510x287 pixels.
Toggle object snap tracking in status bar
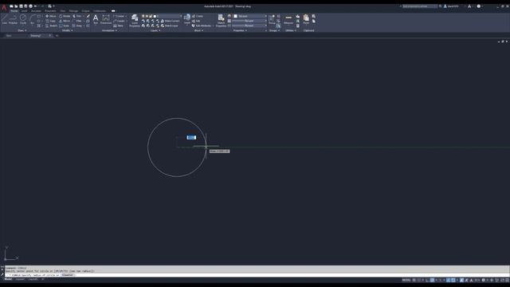pyautogui.click(x=448, y=280)
